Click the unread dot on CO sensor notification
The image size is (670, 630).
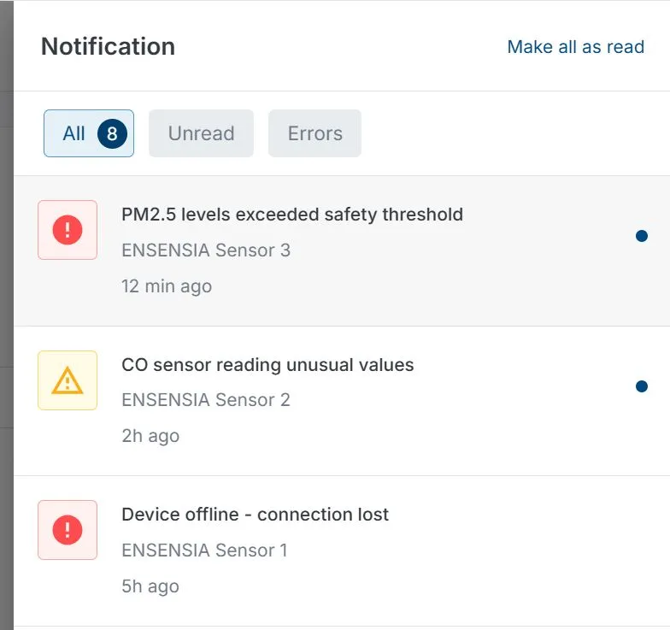(642, 386)
